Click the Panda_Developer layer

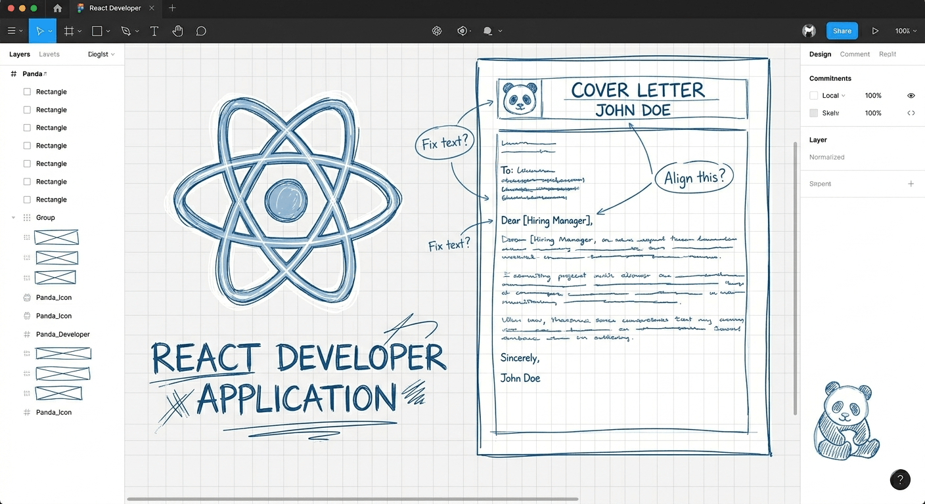click(x=63, y=334)
